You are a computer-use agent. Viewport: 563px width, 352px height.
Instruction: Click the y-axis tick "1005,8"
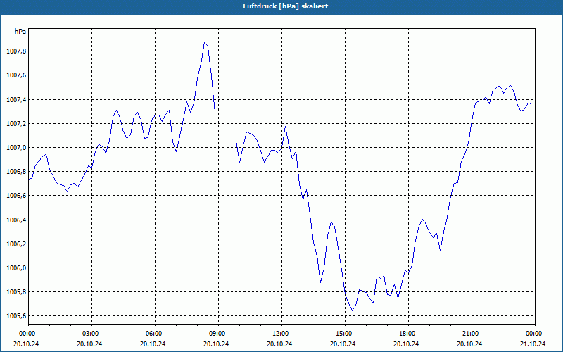[x=16, y=292]
